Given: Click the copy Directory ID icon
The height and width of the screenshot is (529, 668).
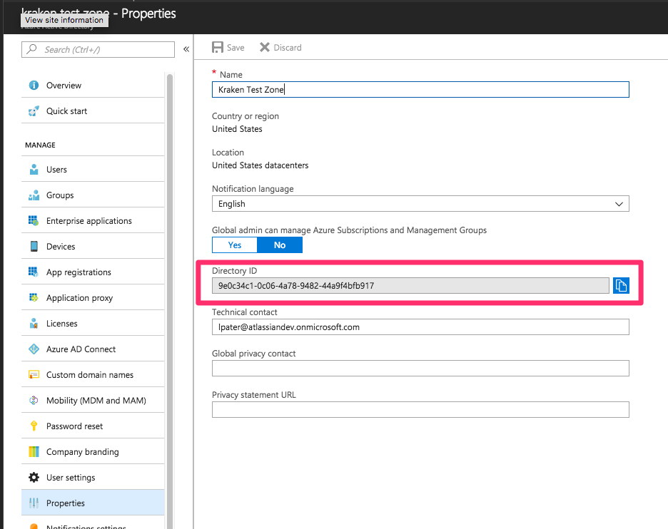Looking at the screenshot, I should tap(621, 286).
